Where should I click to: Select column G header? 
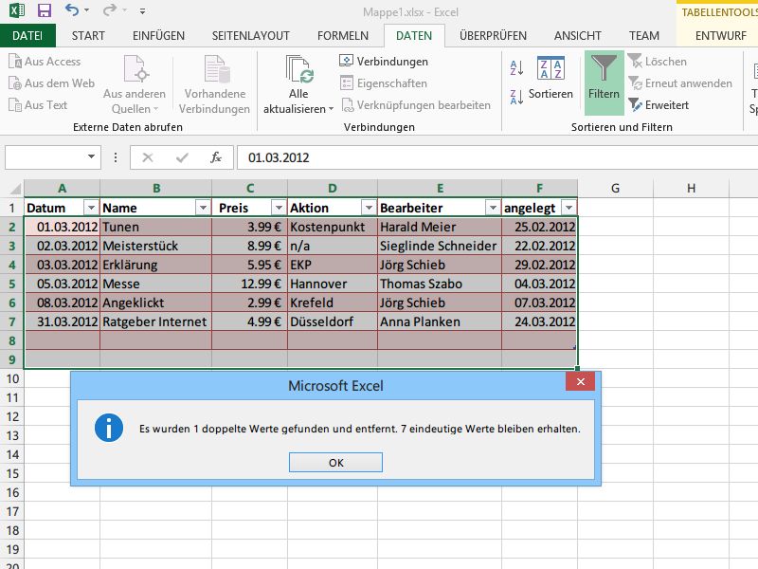point(615,188)
